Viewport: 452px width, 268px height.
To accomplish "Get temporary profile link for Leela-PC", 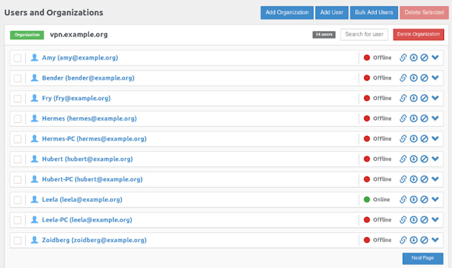I will click(x=403, y=220).
